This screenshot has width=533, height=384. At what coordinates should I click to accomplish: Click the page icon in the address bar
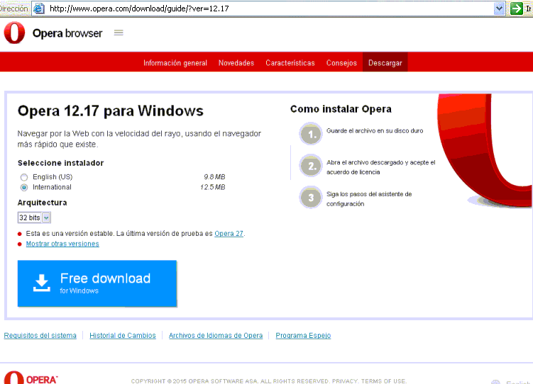(x=39, y=8)
